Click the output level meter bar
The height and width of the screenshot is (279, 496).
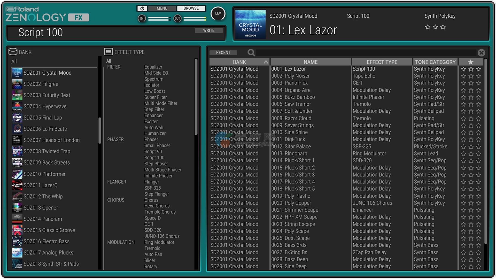pyautogui.click(x=195, y=19)
